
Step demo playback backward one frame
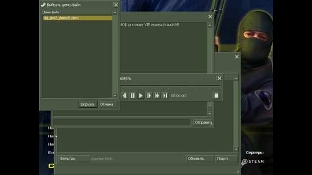coord(125,96)
